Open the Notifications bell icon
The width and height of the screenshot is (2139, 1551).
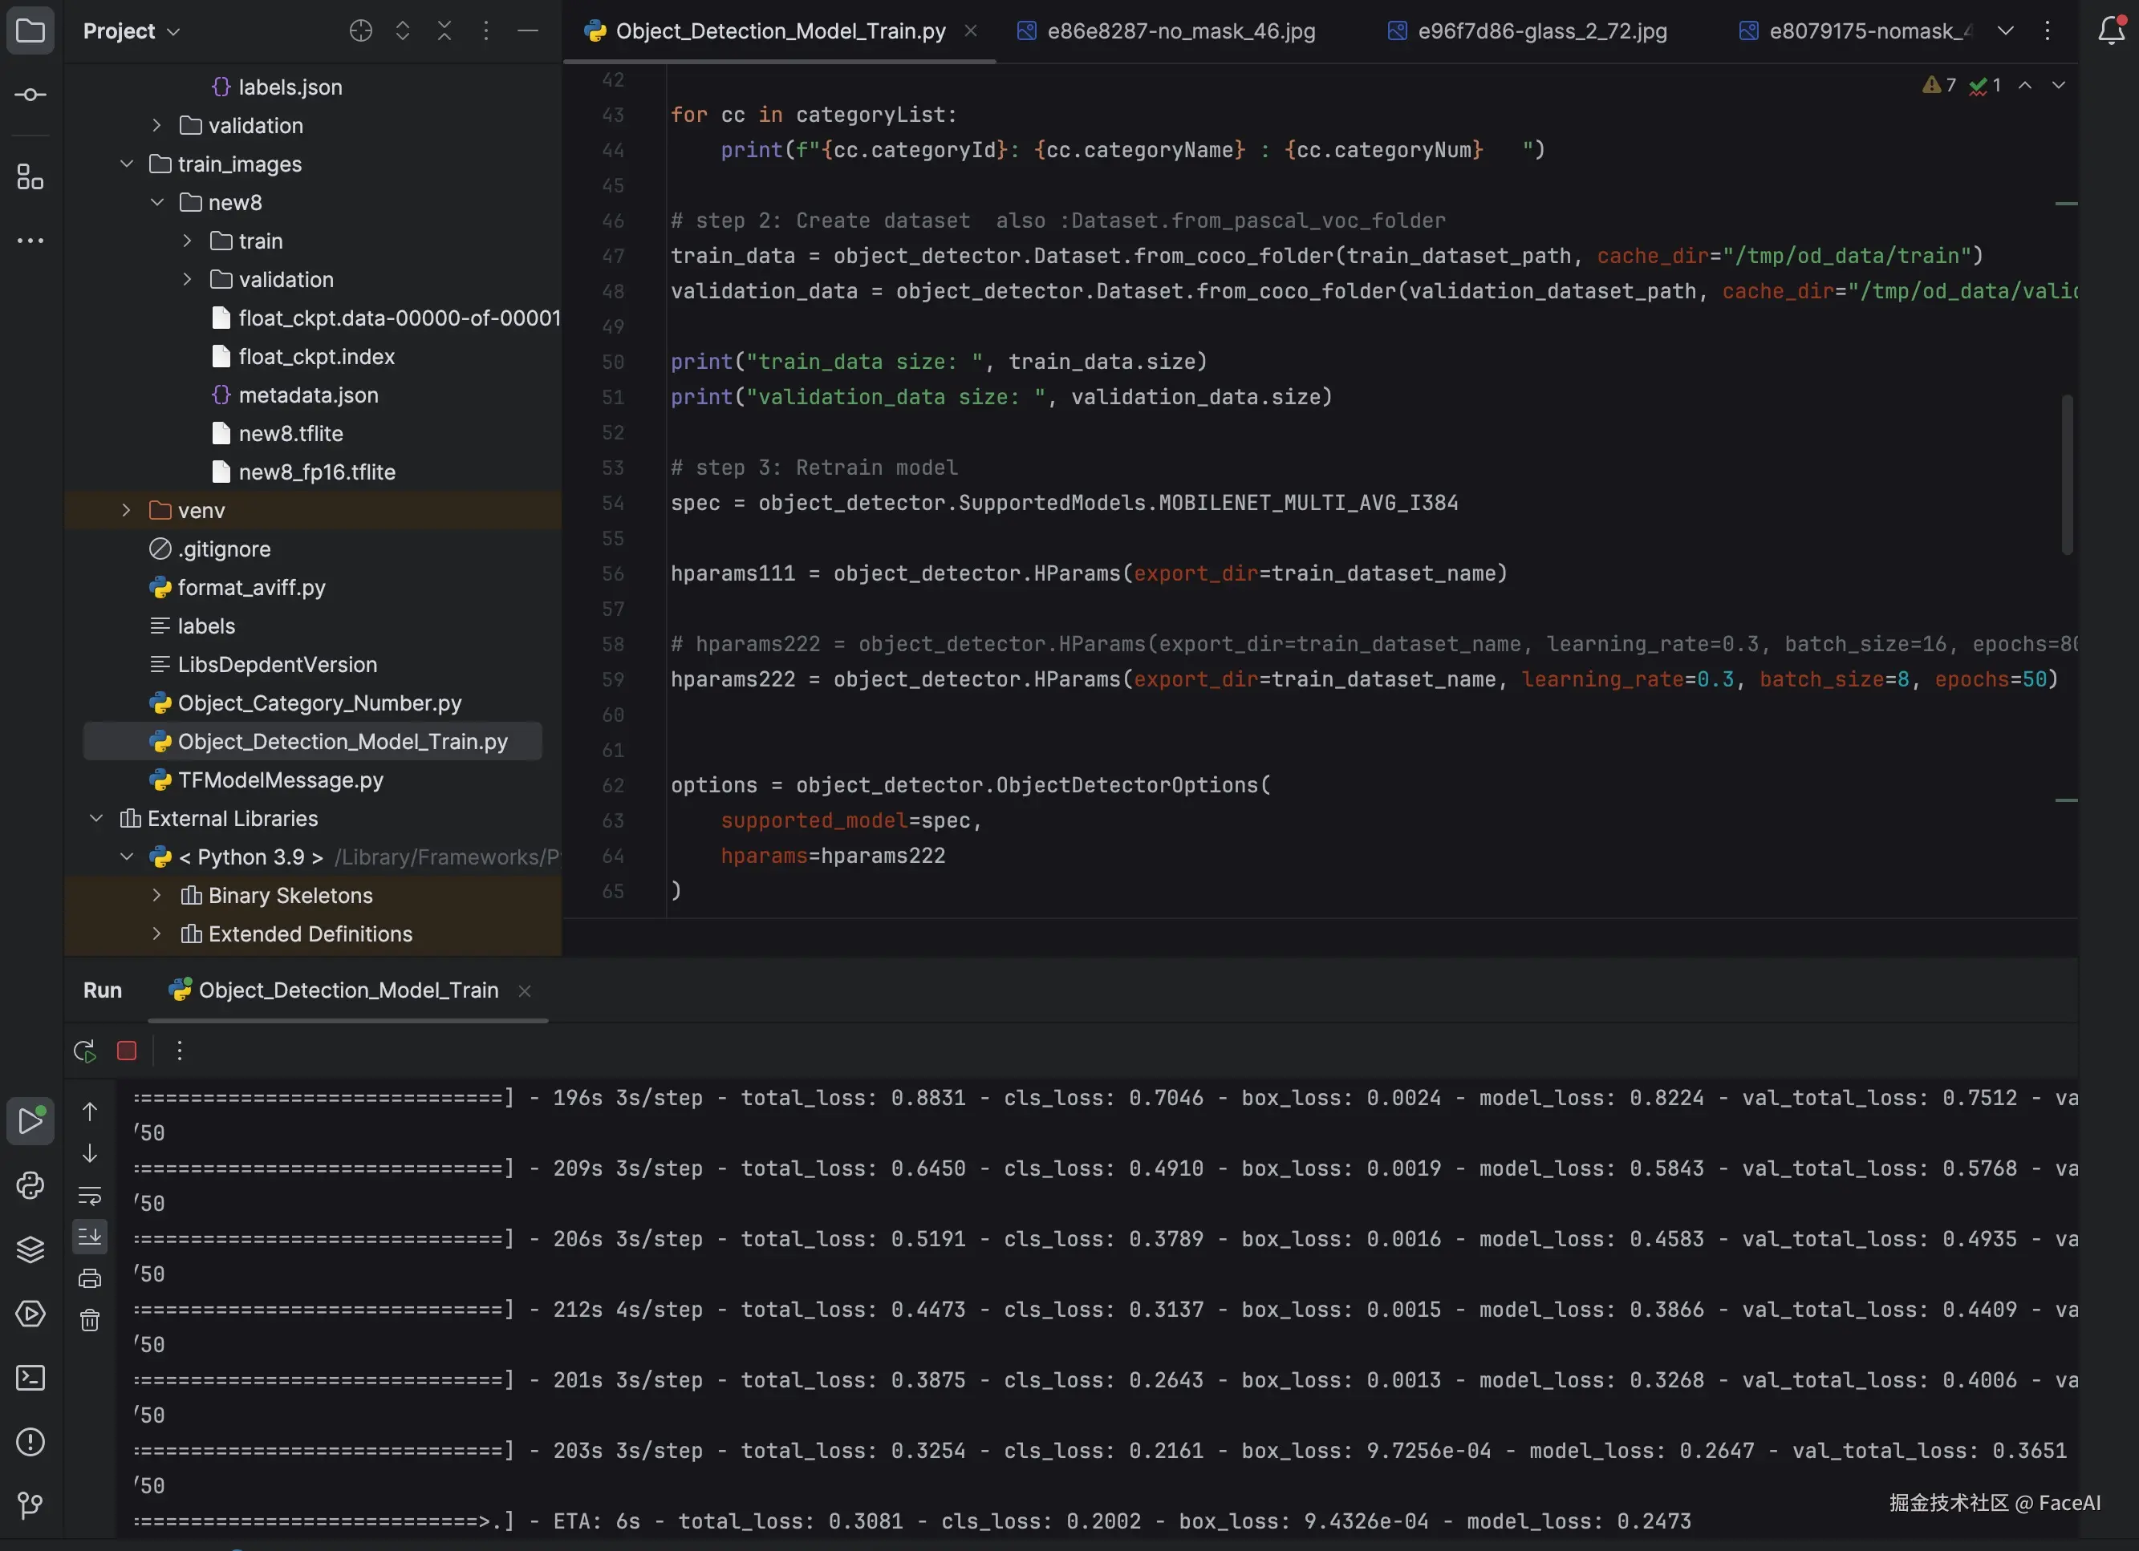2111,31
